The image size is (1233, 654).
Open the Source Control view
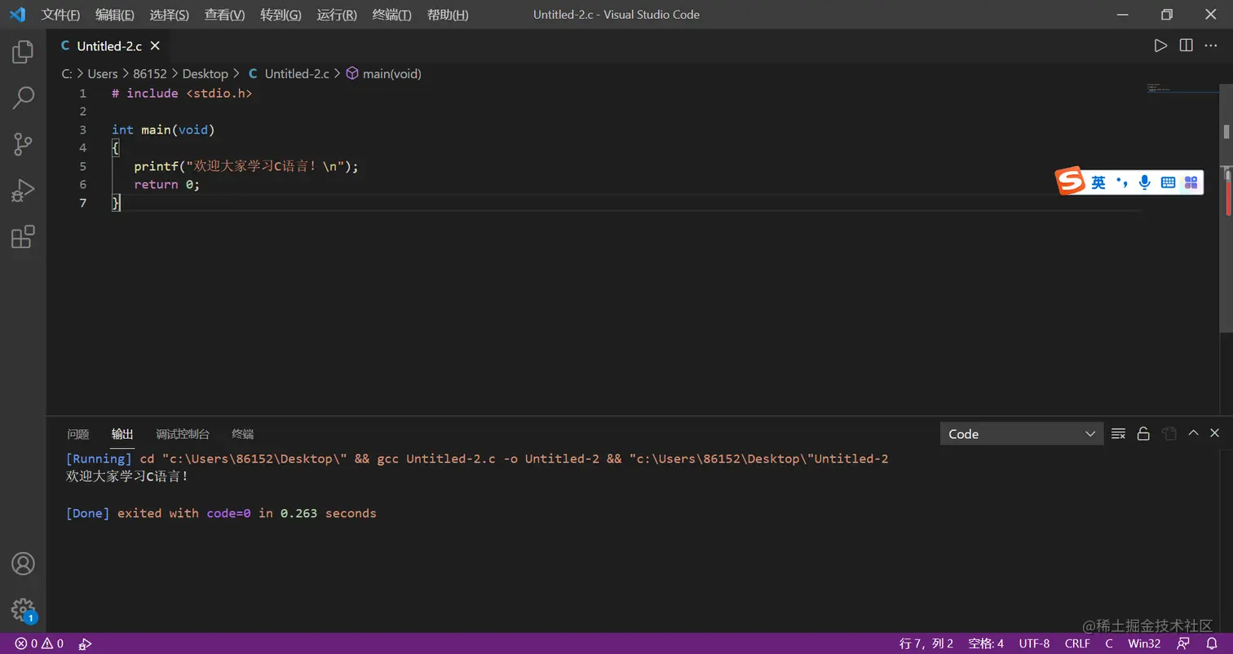(x=23, y=145)
